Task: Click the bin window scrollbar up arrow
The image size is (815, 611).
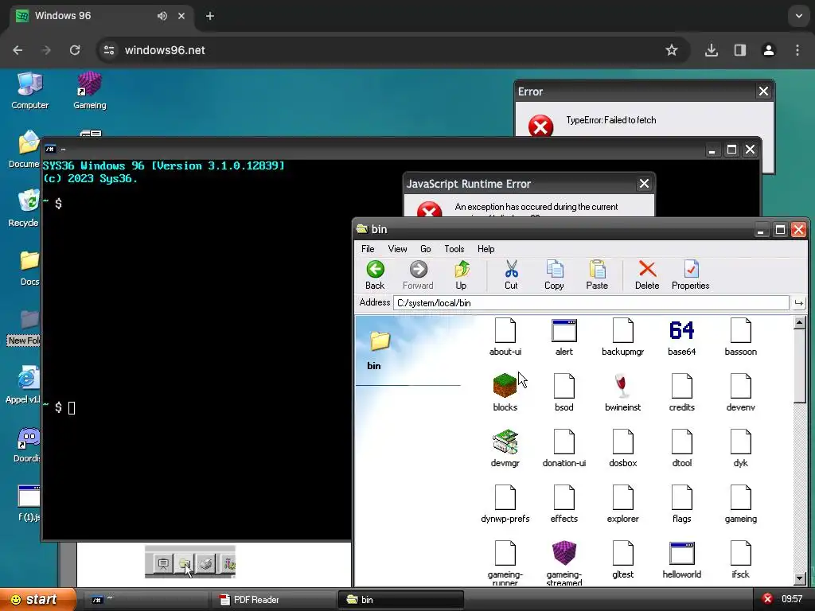Action: 799,323
